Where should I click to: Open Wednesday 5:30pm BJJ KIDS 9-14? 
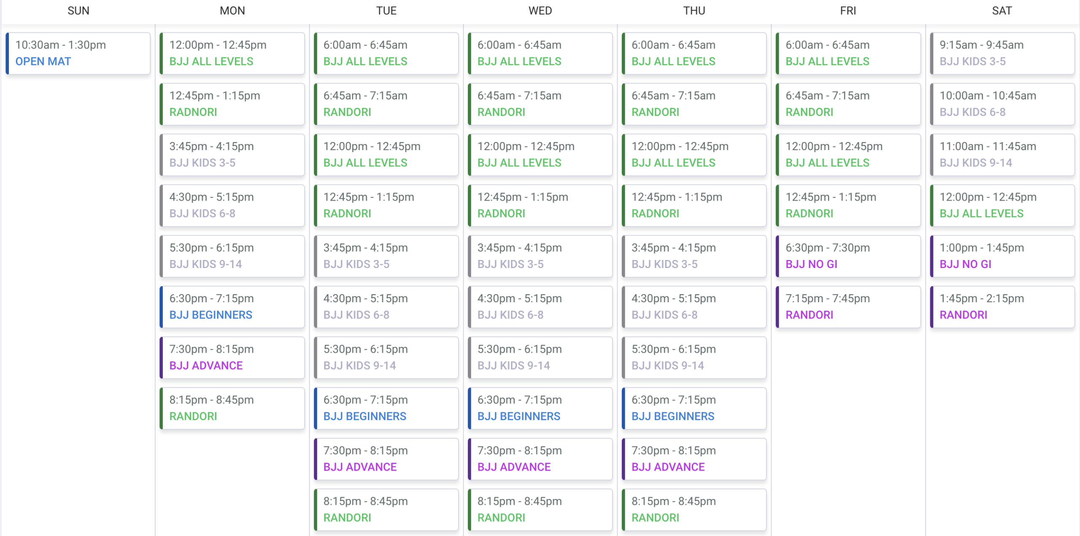(x=540, y=357)
